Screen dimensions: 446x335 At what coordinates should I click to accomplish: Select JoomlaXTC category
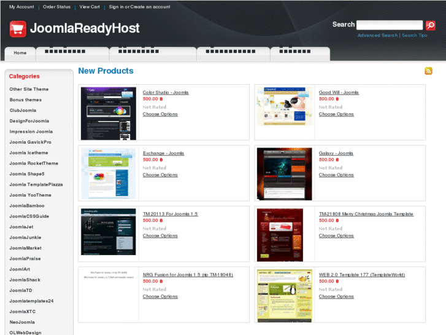pos(23,312)
